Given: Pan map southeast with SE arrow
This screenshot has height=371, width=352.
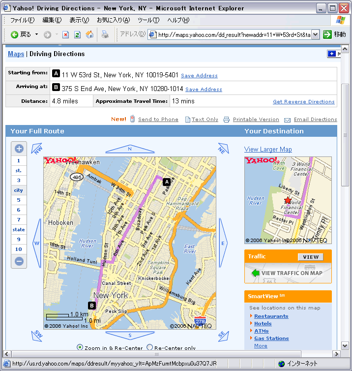Looking at the screenshot, I should click(x=223, y=336).
